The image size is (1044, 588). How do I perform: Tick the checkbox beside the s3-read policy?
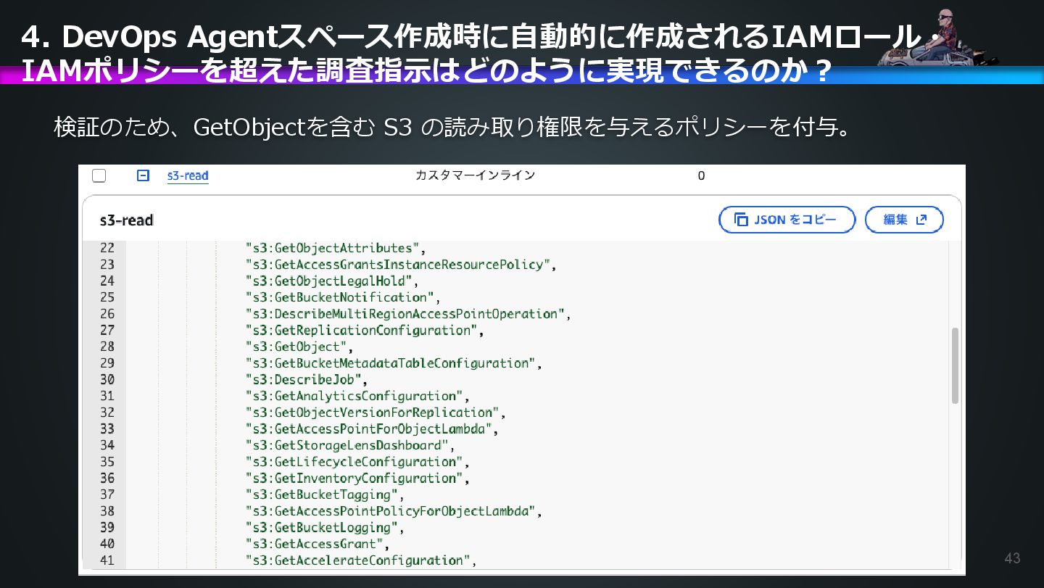(99, 175)
